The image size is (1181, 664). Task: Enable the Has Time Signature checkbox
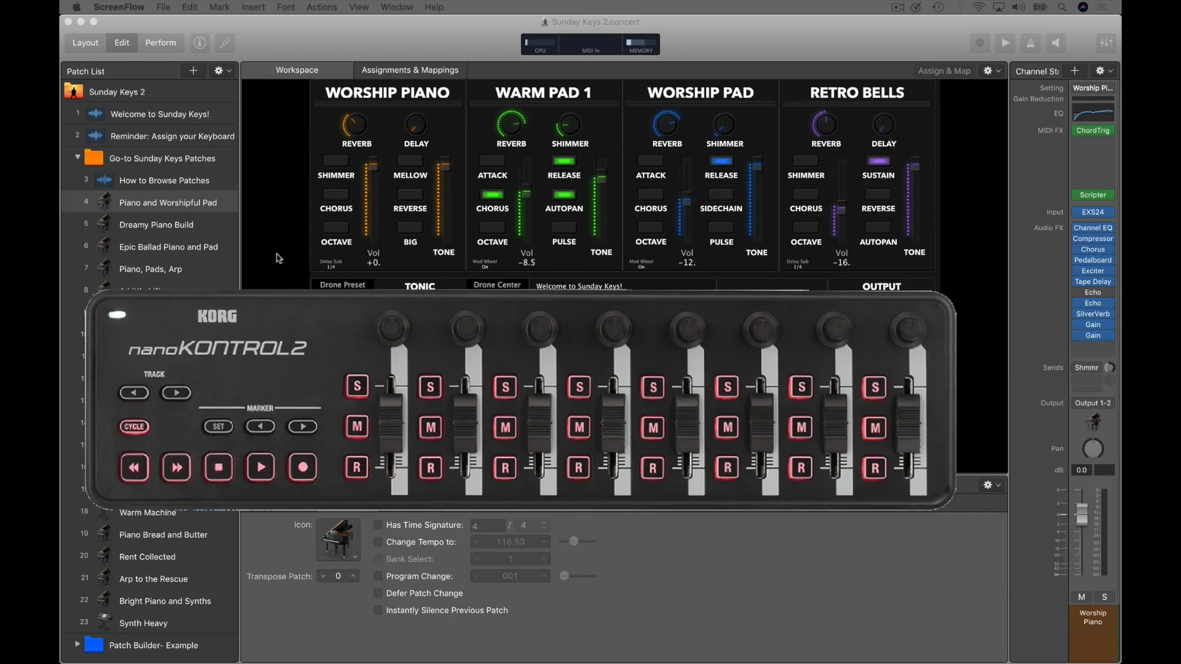(378, 525)
